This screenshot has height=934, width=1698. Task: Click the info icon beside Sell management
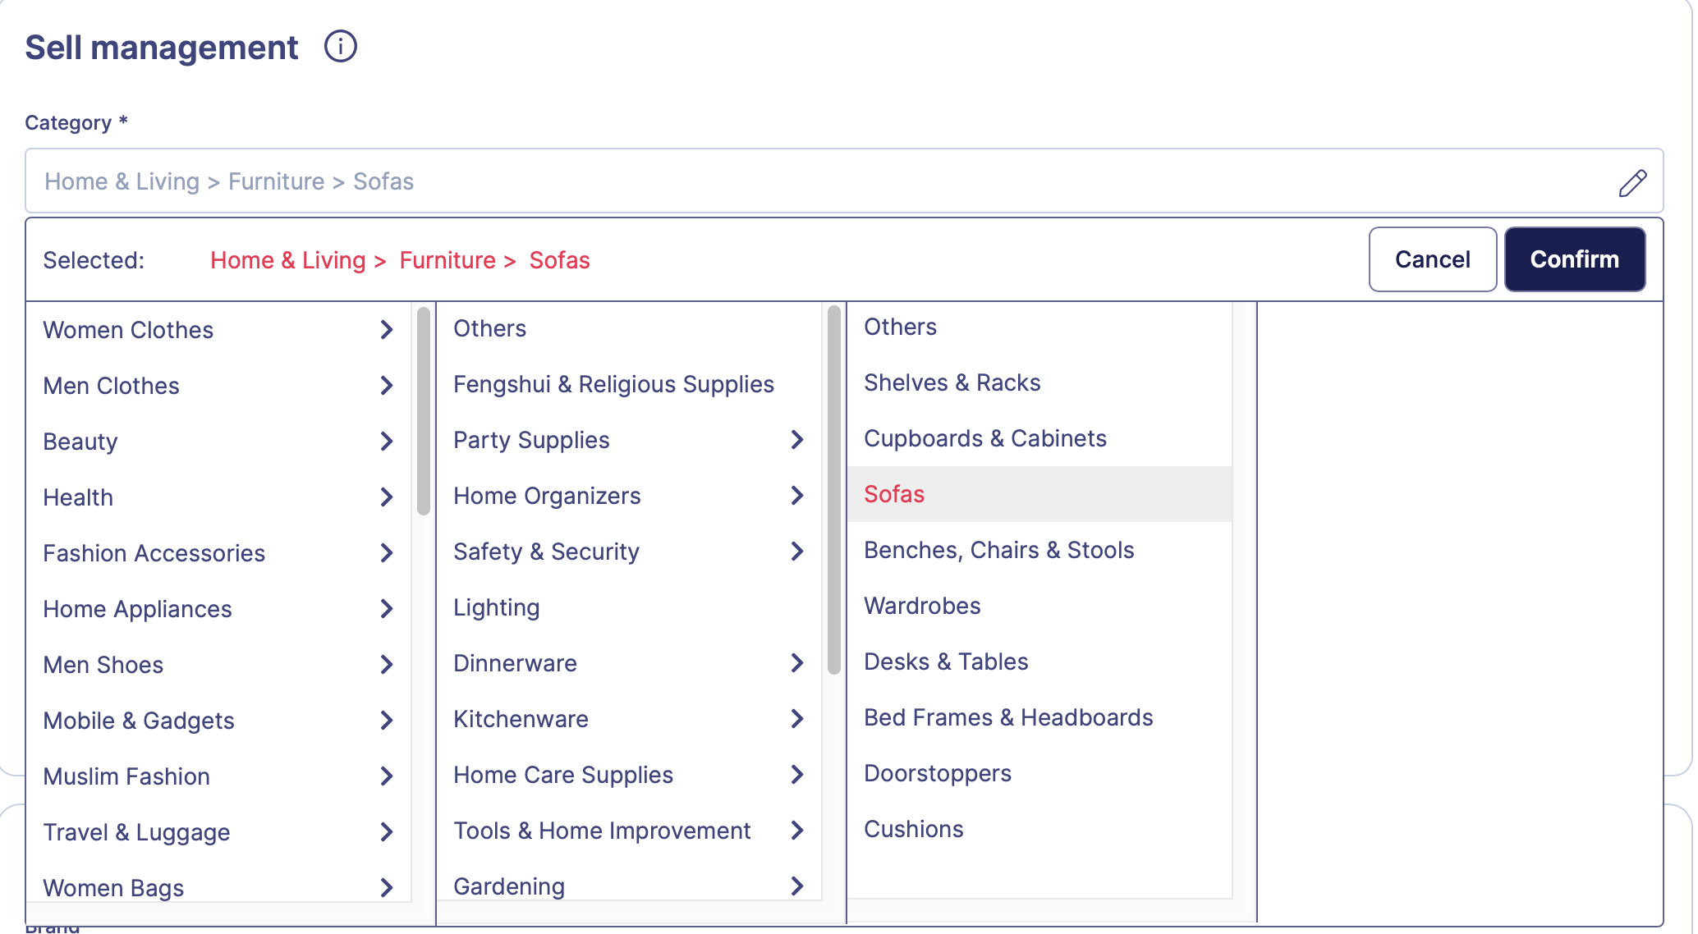[x=340, y=47]
